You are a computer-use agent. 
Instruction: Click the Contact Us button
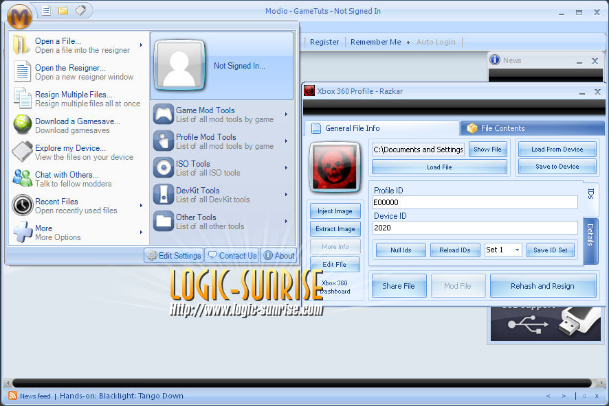pos(232,256)
